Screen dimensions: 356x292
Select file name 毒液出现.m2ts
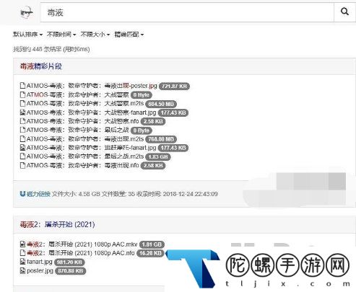[x=85, y=138]
